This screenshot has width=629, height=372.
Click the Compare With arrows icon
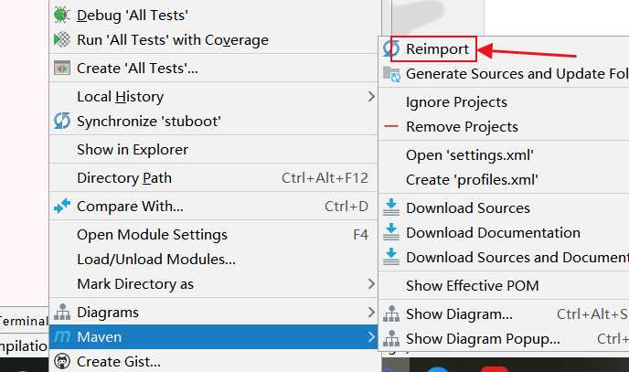click(x=62, y=206)
